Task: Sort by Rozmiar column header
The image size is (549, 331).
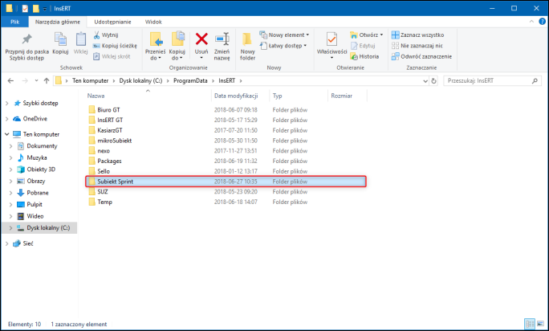Action: [x=342, y=96]
